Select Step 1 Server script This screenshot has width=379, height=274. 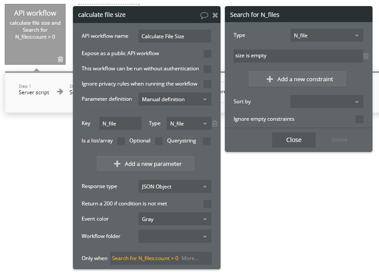click(x=34, y=90)
